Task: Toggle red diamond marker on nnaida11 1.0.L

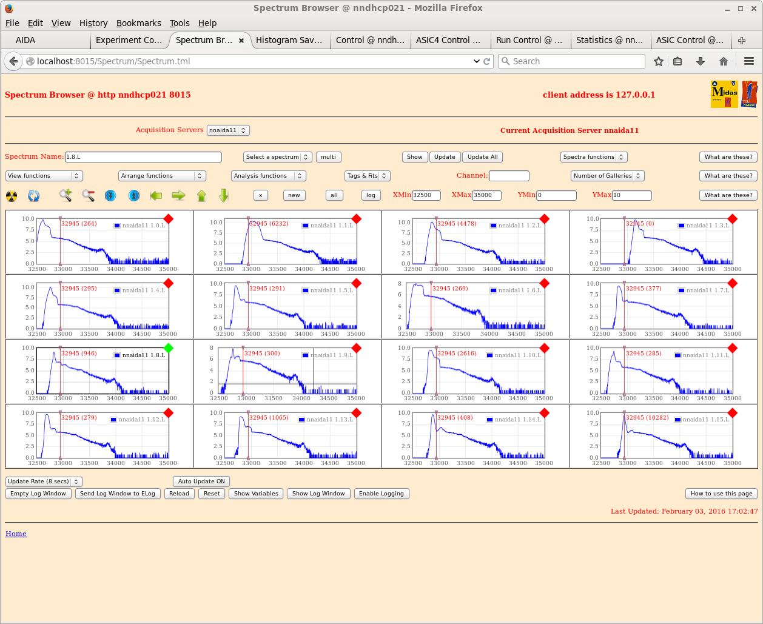Action: click(169, 219)
